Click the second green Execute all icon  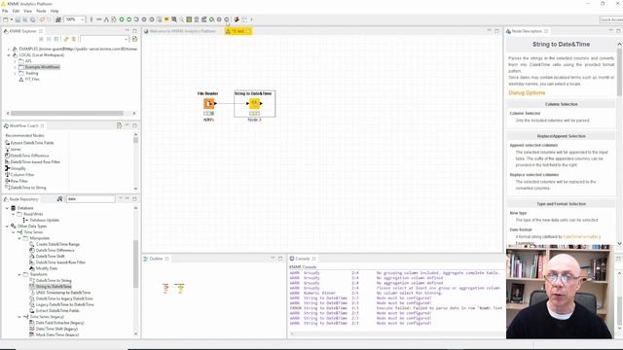[x=128, y=19]
